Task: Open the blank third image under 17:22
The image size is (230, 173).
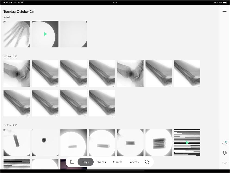Action: pyautogui.click(x=73, y=34)
